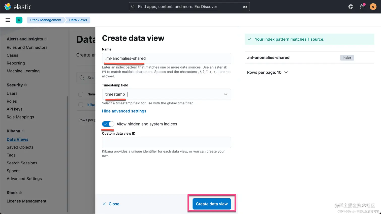Focus the global Find apps search bar
Viewport: 381px width, 214px height.
coord(189,7)
